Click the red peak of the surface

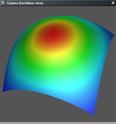click(53, 34)
